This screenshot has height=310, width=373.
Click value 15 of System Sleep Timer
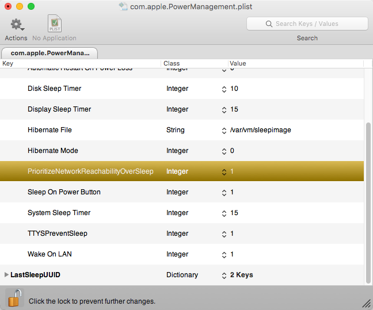[x=234, y=213]
